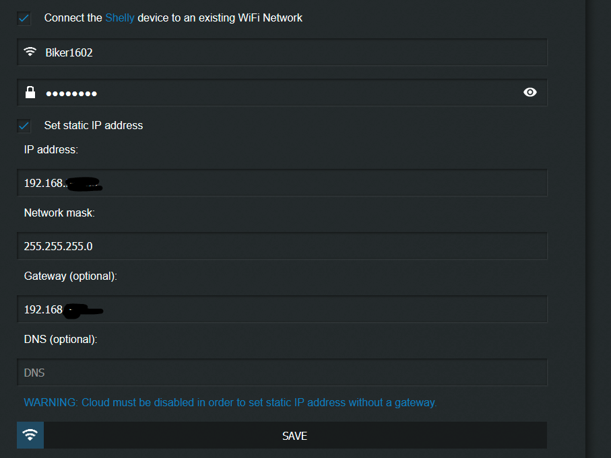This screenshot has height=458, width=611.
Task: Show password with the eye icon
Action: [530, 92]
